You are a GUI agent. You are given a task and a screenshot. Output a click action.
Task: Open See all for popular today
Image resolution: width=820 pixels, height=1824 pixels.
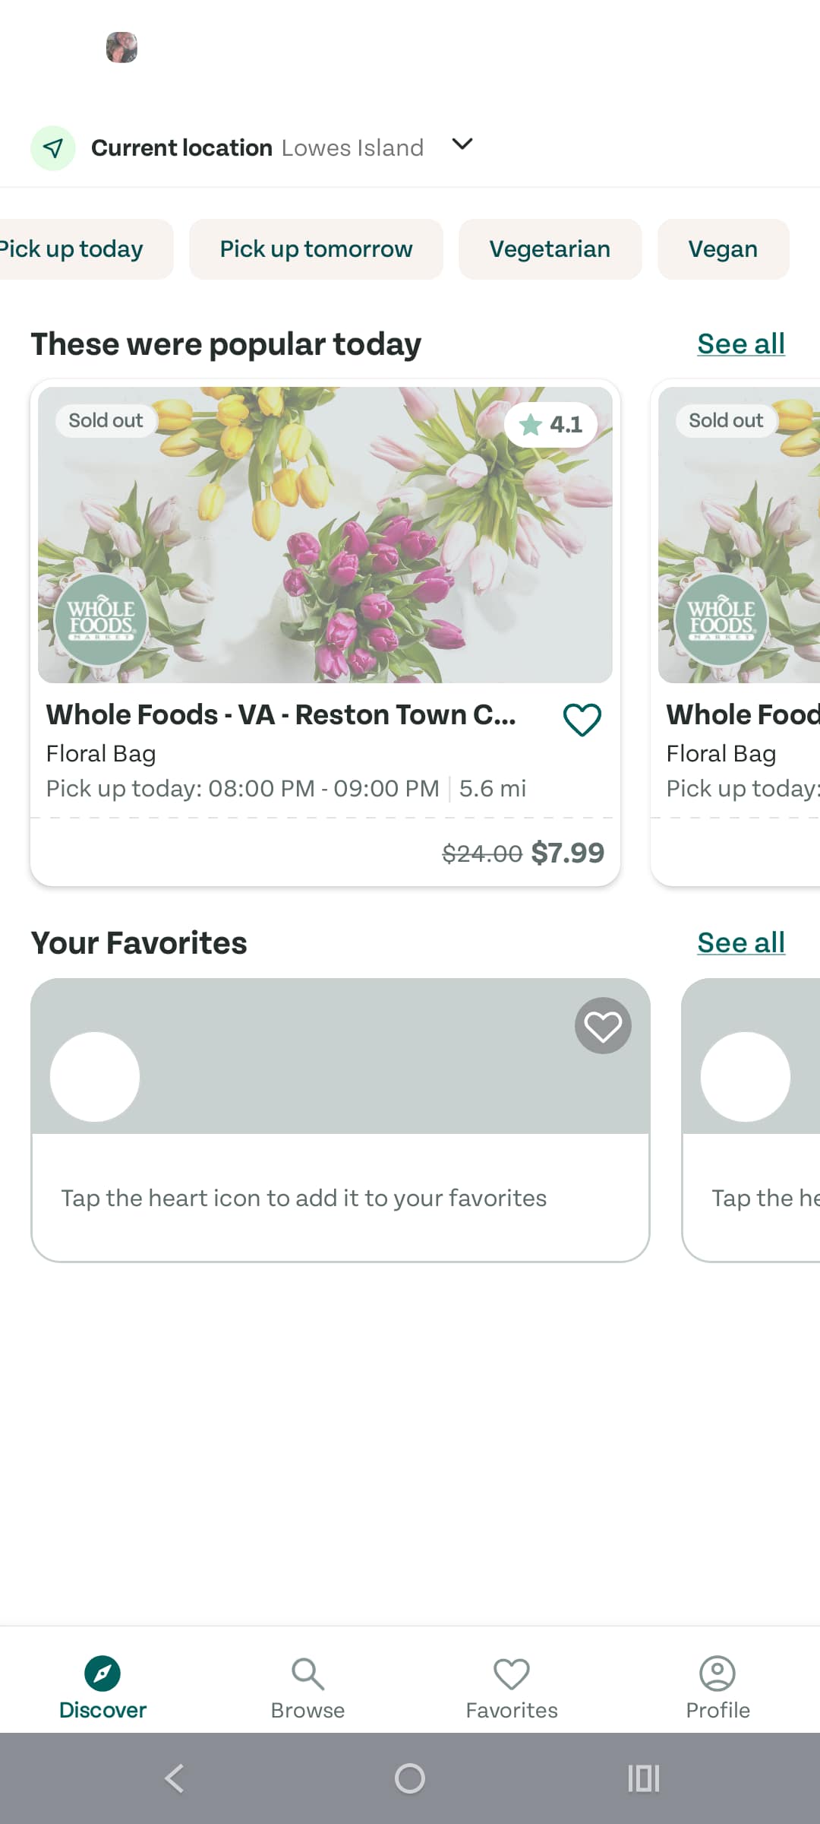tap(740, 344)
